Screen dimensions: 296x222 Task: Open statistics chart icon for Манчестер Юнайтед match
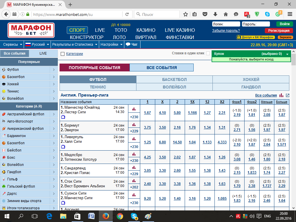point(134,109)
